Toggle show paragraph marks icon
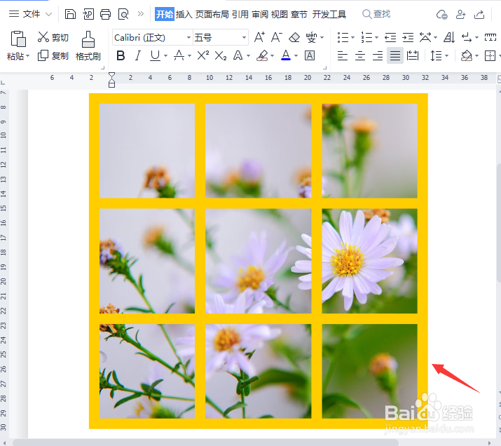 coord(467,38)
